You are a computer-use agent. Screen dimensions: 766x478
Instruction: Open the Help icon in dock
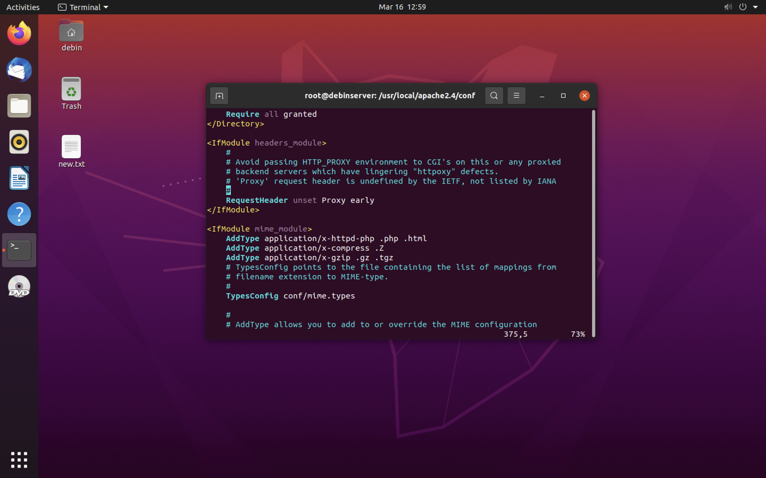point(19,214)
